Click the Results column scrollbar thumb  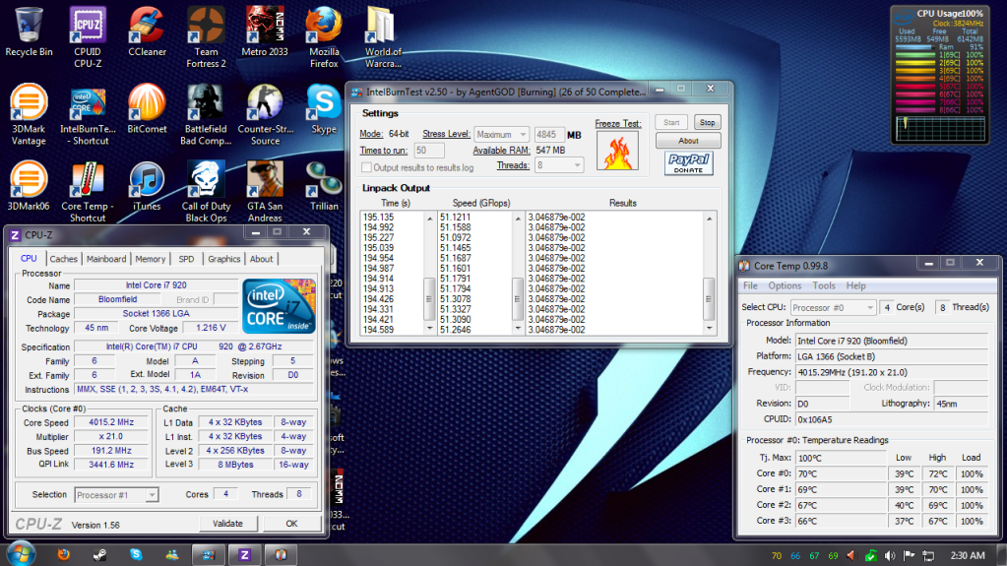(x=709, y=298)
